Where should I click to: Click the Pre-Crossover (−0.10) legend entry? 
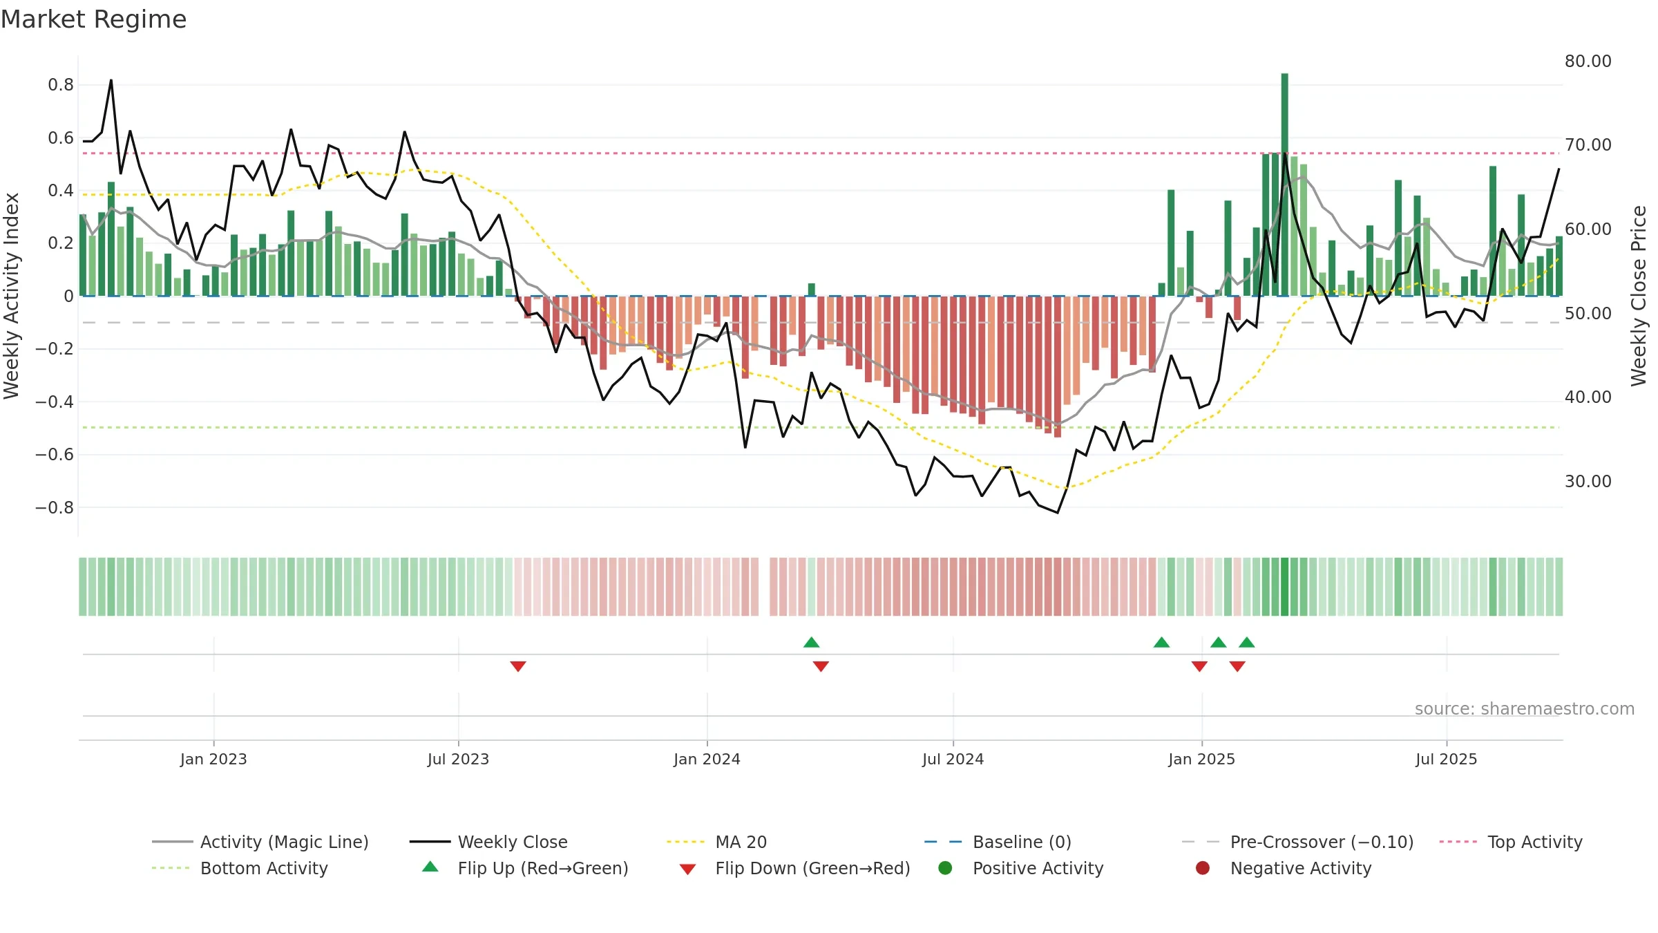(x=1298, y=842)
